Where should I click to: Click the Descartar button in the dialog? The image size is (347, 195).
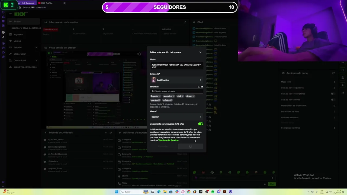tap(163, 147)
